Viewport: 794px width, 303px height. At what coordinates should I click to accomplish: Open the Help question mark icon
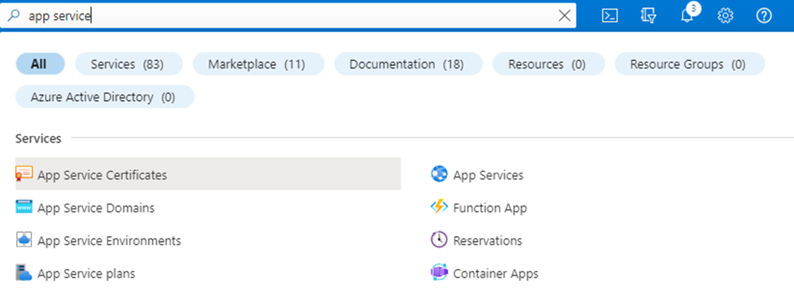point(764,15)
